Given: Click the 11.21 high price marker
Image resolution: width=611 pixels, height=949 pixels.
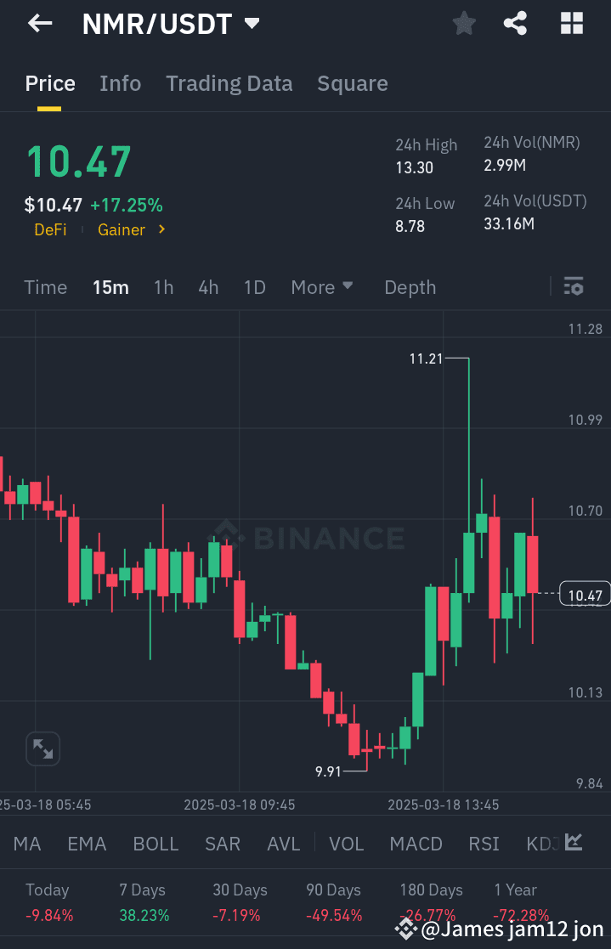Looking at the screenshot, I should pos(427,359).
